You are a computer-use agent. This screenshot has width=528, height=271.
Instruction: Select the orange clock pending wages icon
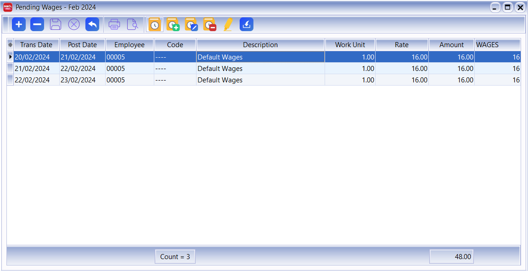click(155, 25)
